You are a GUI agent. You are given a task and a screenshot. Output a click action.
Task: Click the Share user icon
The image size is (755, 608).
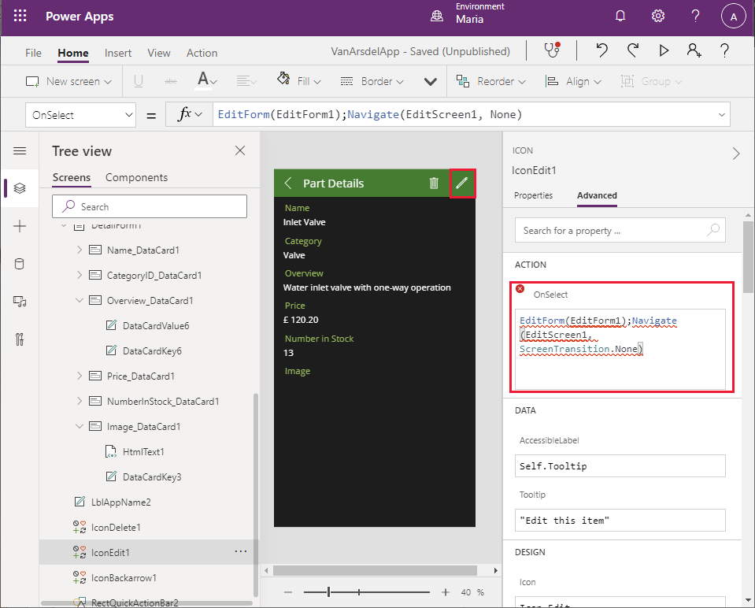694,51
